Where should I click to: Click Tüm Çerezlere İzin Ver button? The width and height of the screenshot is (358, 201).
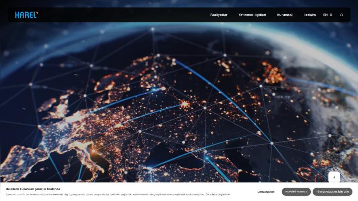point(332,192)
